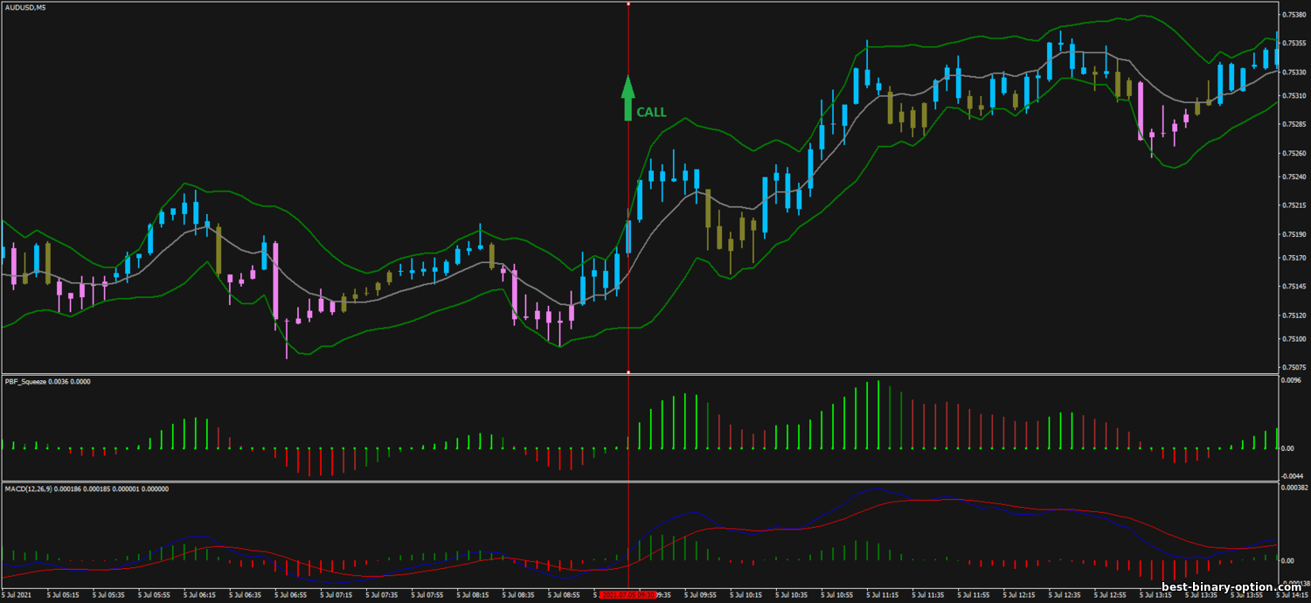Select the bottom handle of the red vertical line
Viewport: 1311px width, 603px height.
628,373
